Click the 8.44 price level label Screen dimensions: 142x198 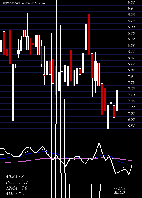pos(131,52)
